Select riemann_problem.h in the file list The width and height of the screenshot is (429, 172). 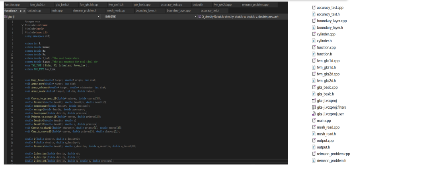click(x=331, y=160)
